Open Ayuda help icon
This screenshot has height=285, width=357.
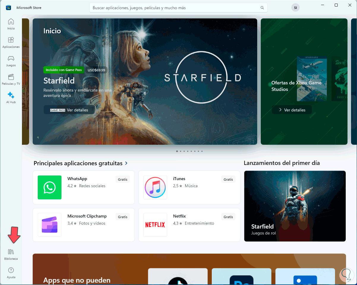pyautogui.click(x=11, y=273)
